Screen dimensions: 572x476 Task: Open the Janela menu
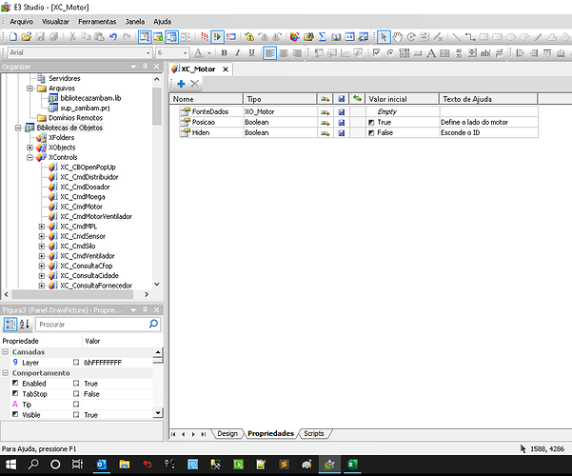(x=135, y=22)
